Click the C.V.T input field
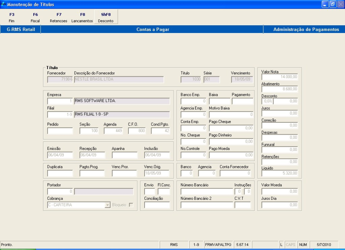 pos(243,205)
